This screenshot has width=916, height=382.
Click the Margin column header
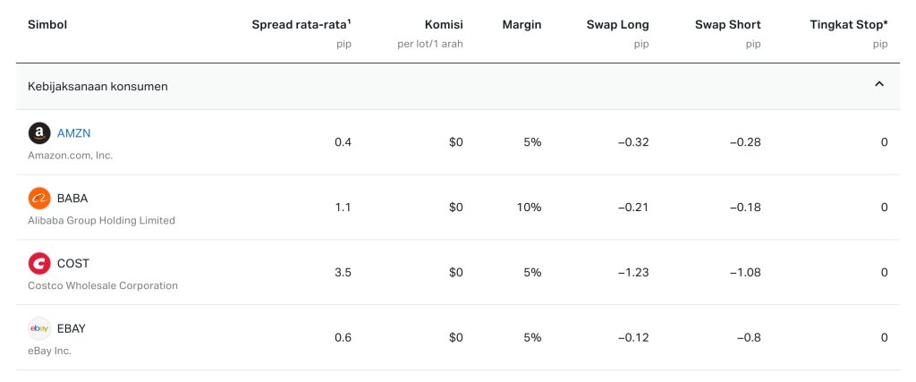[x=521, y=25]
